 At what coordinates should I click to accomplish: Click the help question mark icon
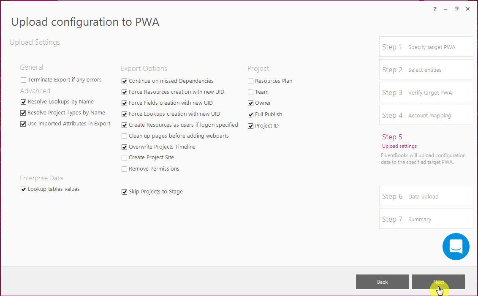click(x=435, y=9)
